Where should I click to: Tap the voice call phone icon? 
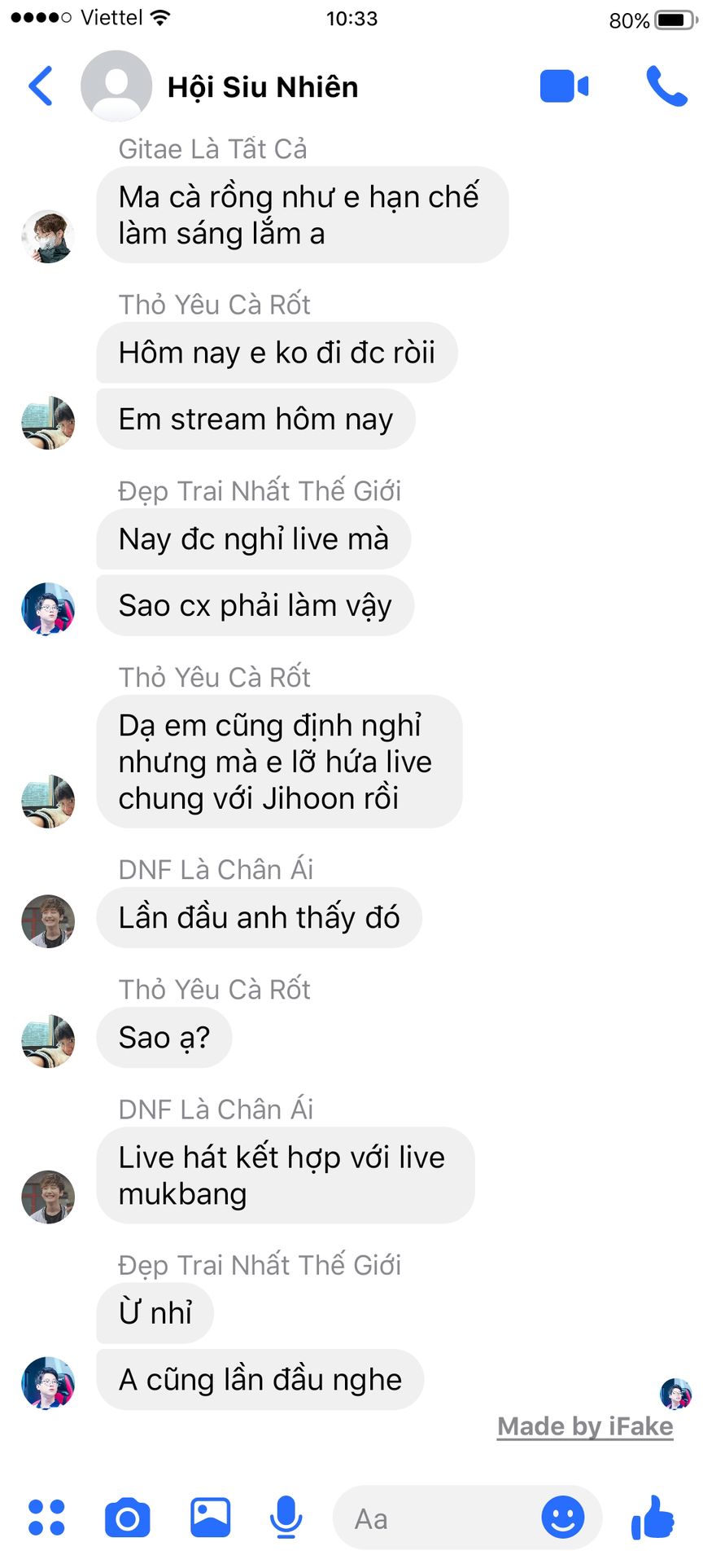[666, 86]
